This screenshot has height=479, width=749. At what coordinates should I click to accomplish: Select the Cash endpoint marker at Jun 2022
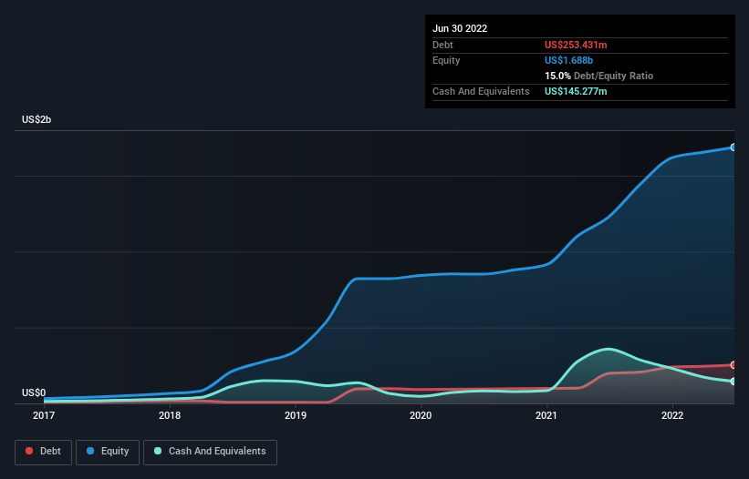[733, 382]
